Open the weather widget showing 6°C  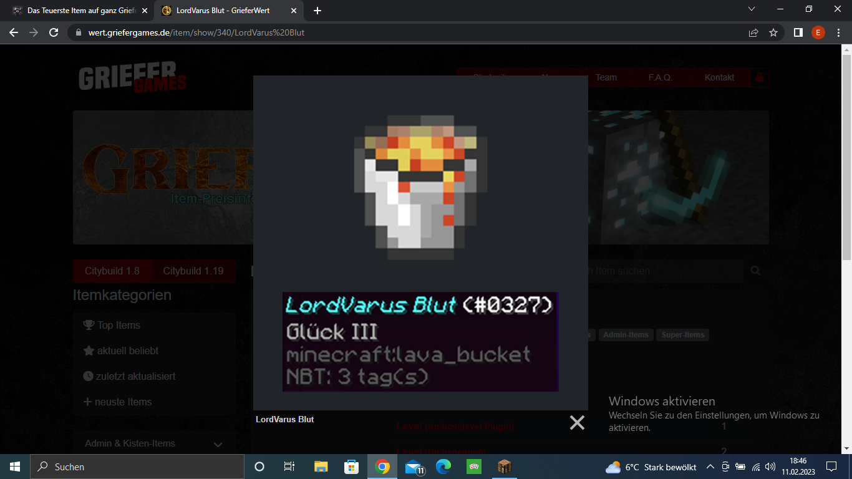click(651, 467)
